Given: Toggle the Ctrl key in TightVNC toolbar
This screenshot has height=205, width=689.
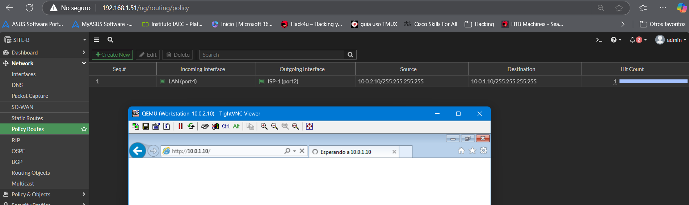Looking at the screenshot, I should click(226, 126).
